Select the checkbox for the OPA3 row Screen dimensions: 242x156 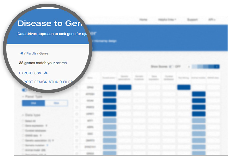coord(77,87)
